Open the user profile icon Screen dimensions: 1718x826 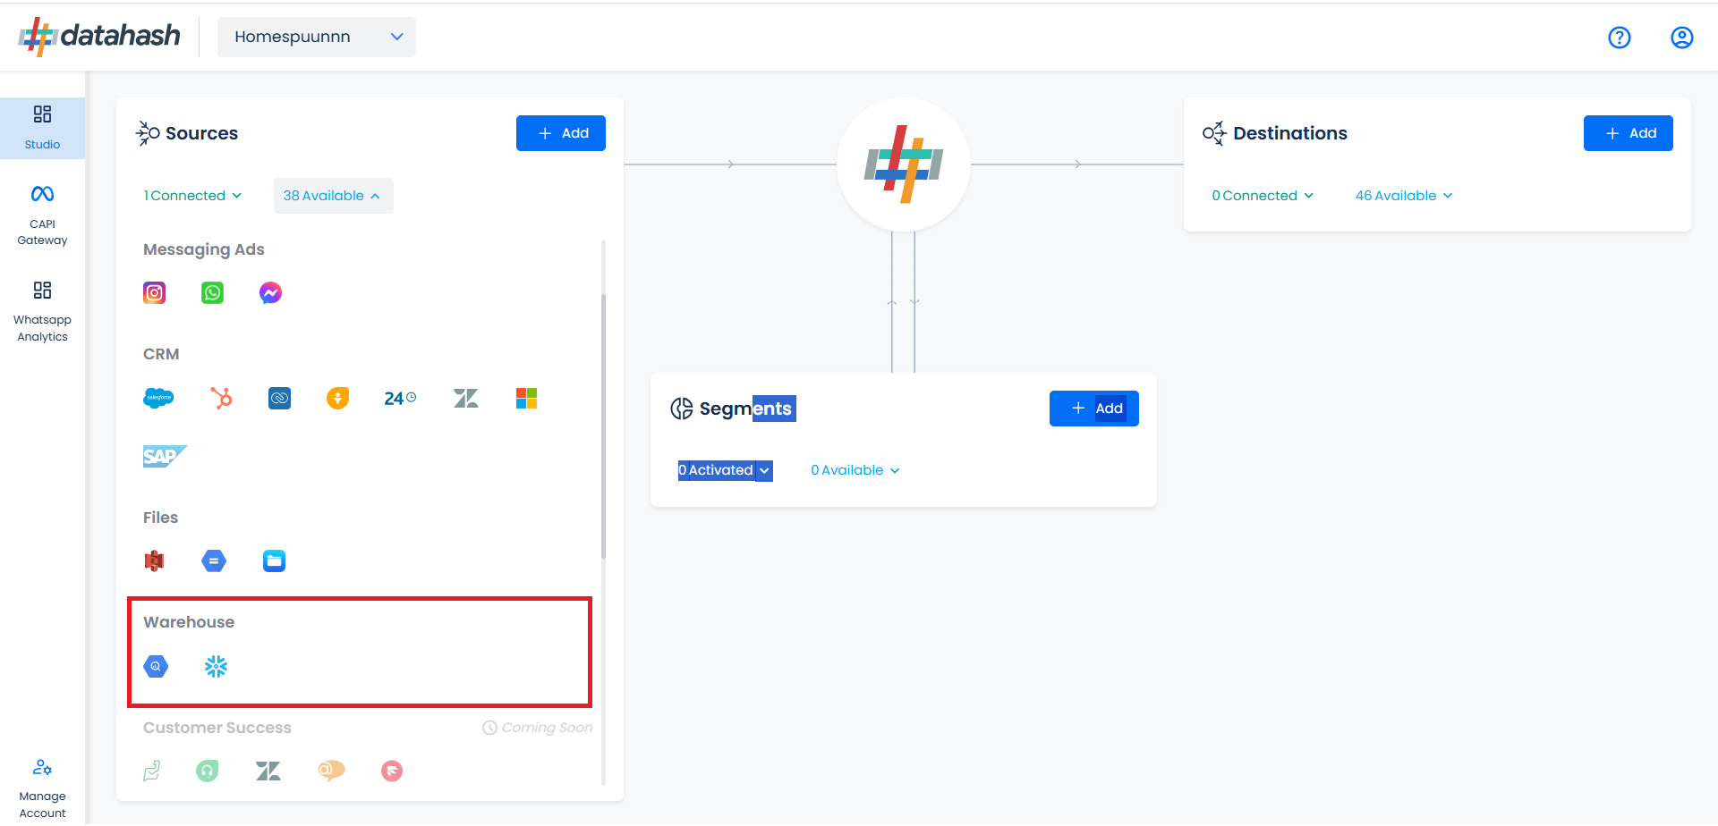pyautogui.click(x=1682, y=38)
